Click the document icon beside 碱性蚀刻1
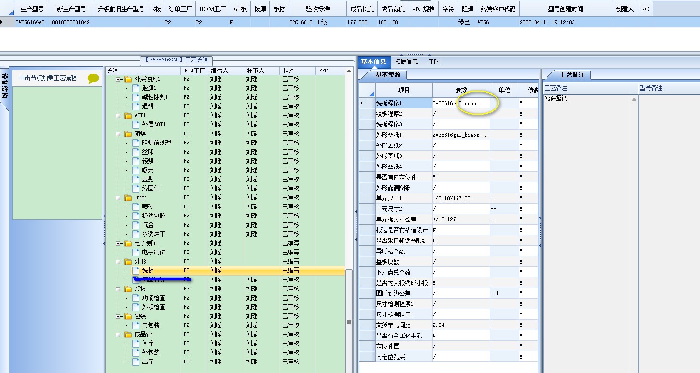This screenshot has width=700, height=373. point(136,97)
